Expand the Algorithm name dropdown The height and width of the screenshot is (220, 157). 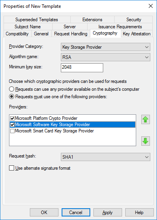pyautogui.click(x=106, y=57)
